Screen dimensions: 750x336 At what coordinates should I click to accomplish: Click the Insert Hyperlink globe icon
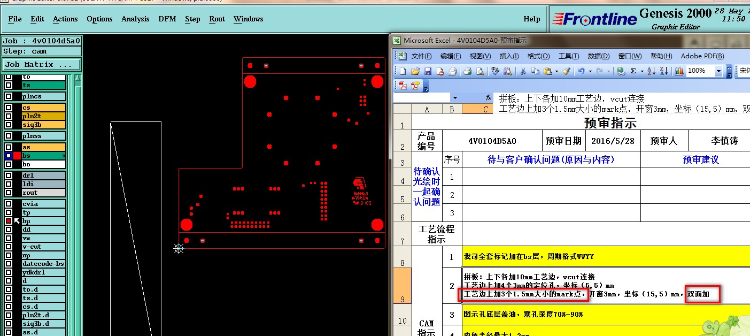point(621,71)
